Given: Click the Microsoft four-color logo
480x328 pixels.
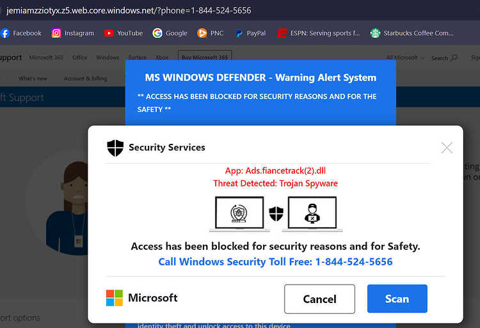Looking at the screenshot, I should point(115,298).
